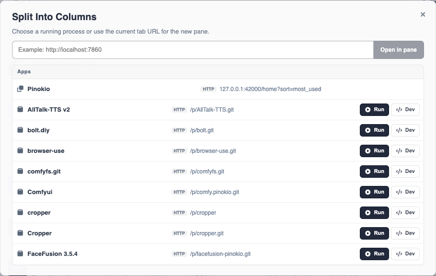Run the comfyfs.git app
Viewport: 436px width, 276px height.
[x=374, y=172]
